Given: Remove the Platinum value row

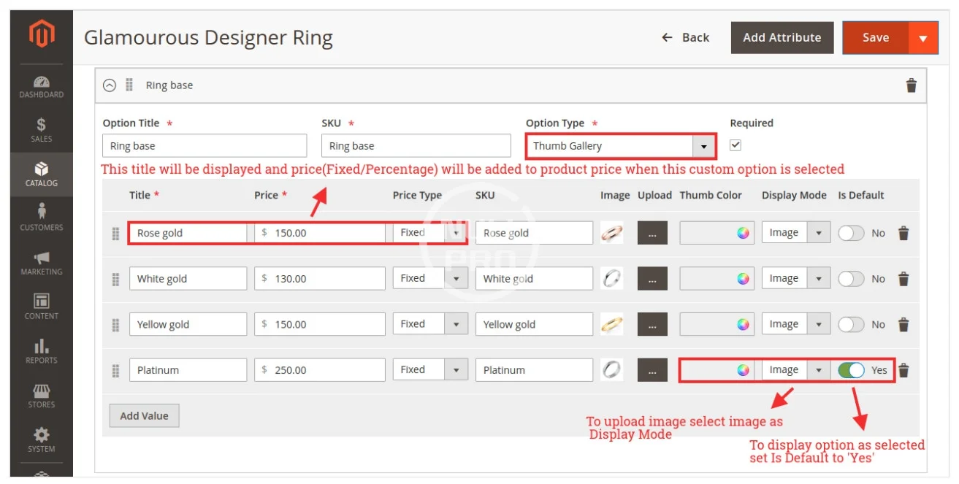Looking at the screenshot, I should click(903, 370).
